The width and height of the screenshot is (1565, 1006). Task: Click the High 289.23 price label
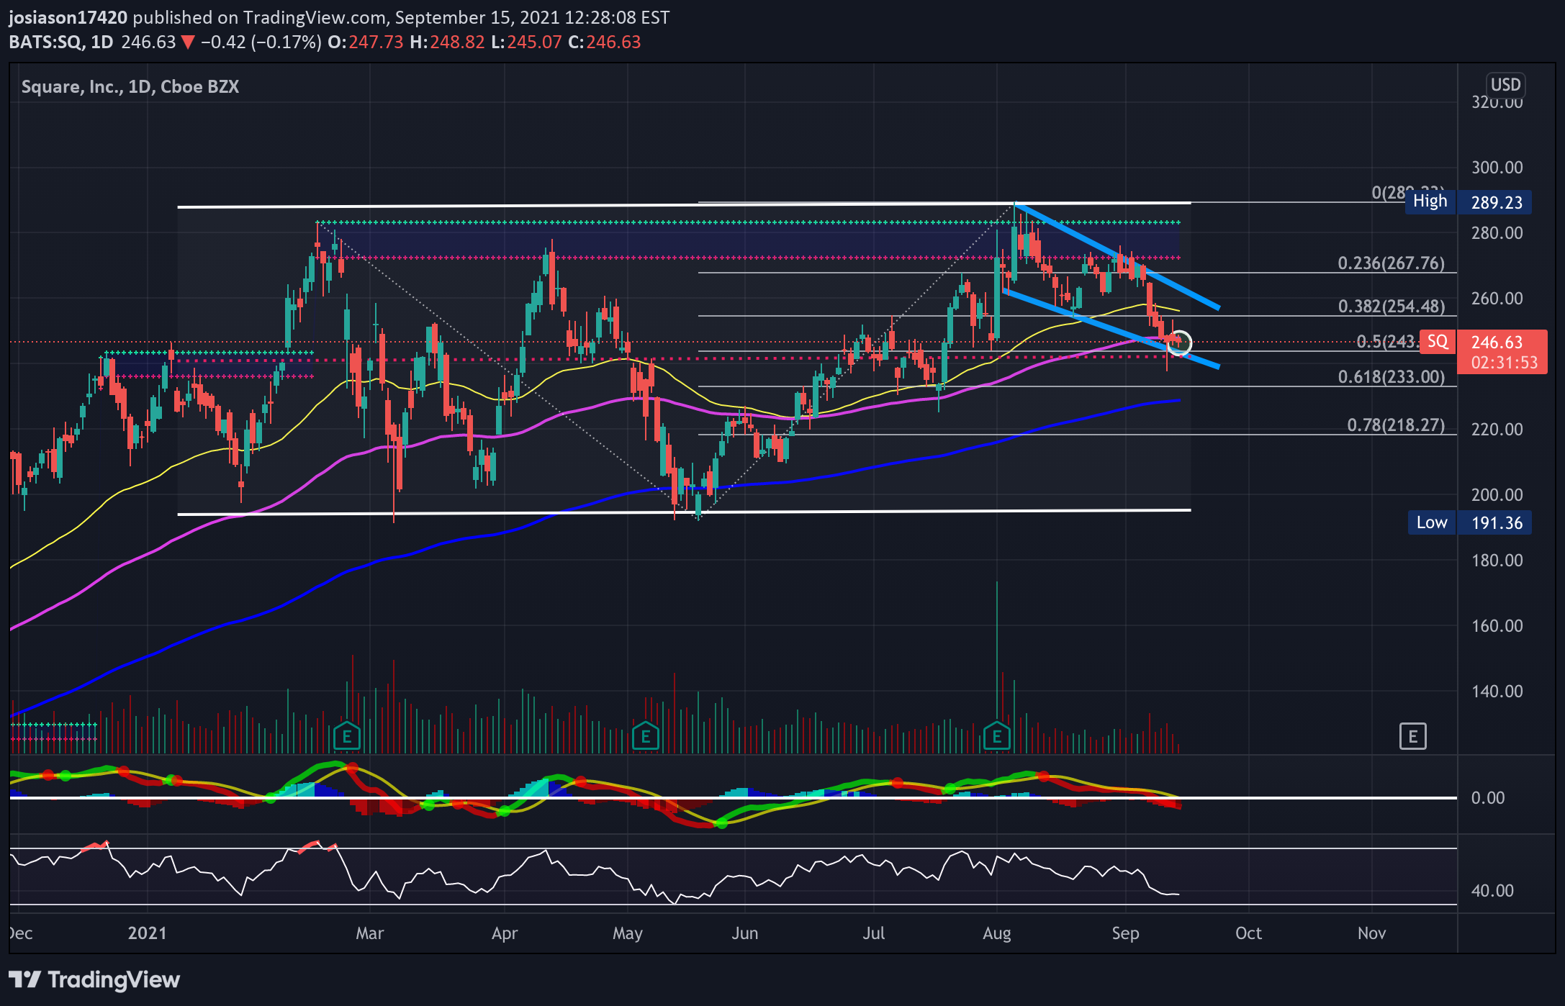pos(1469,202)
